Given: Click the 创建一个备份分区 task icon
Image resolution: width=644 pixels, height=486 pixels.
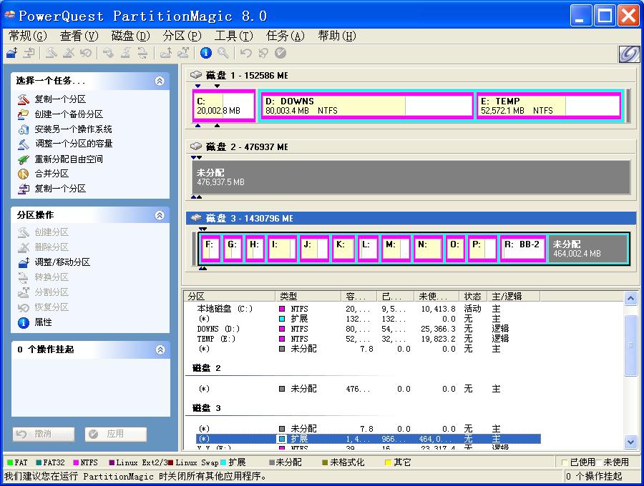Looking at the screenshot, I should (24, 114).
